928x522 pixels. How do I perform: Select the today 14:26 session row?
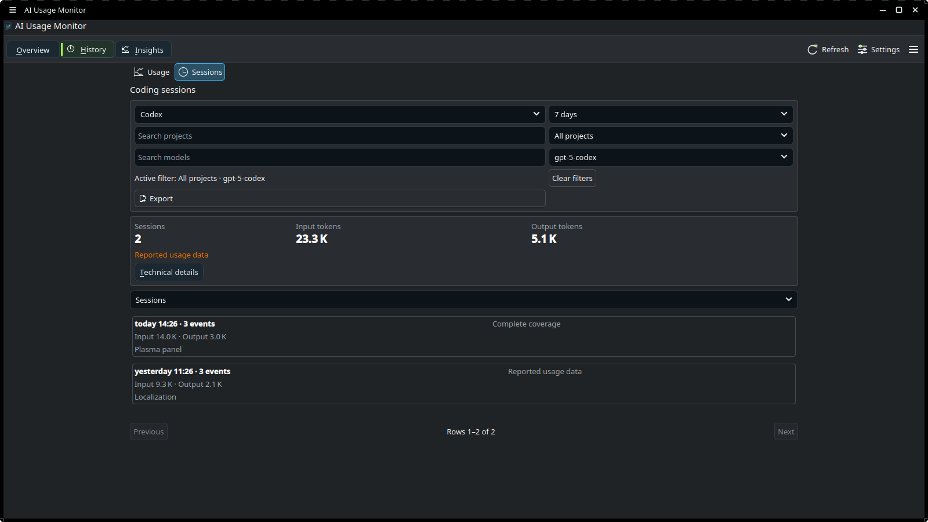pos(464,336)
